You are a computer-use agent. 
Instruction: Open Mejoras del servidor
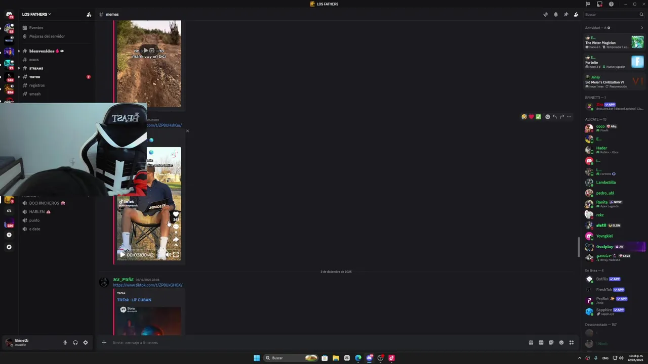point(56,36)
